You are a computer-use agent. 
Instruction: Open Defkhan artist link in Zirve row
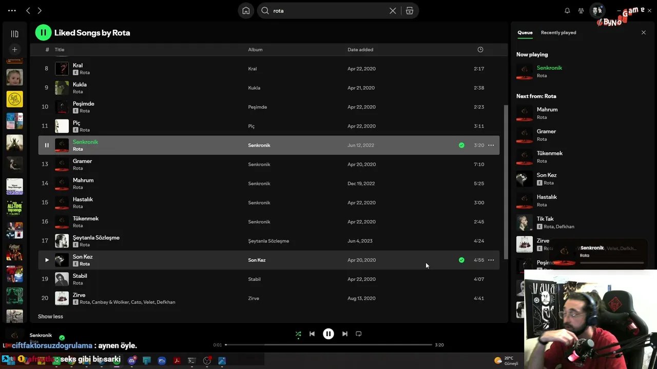pos(166,302)
